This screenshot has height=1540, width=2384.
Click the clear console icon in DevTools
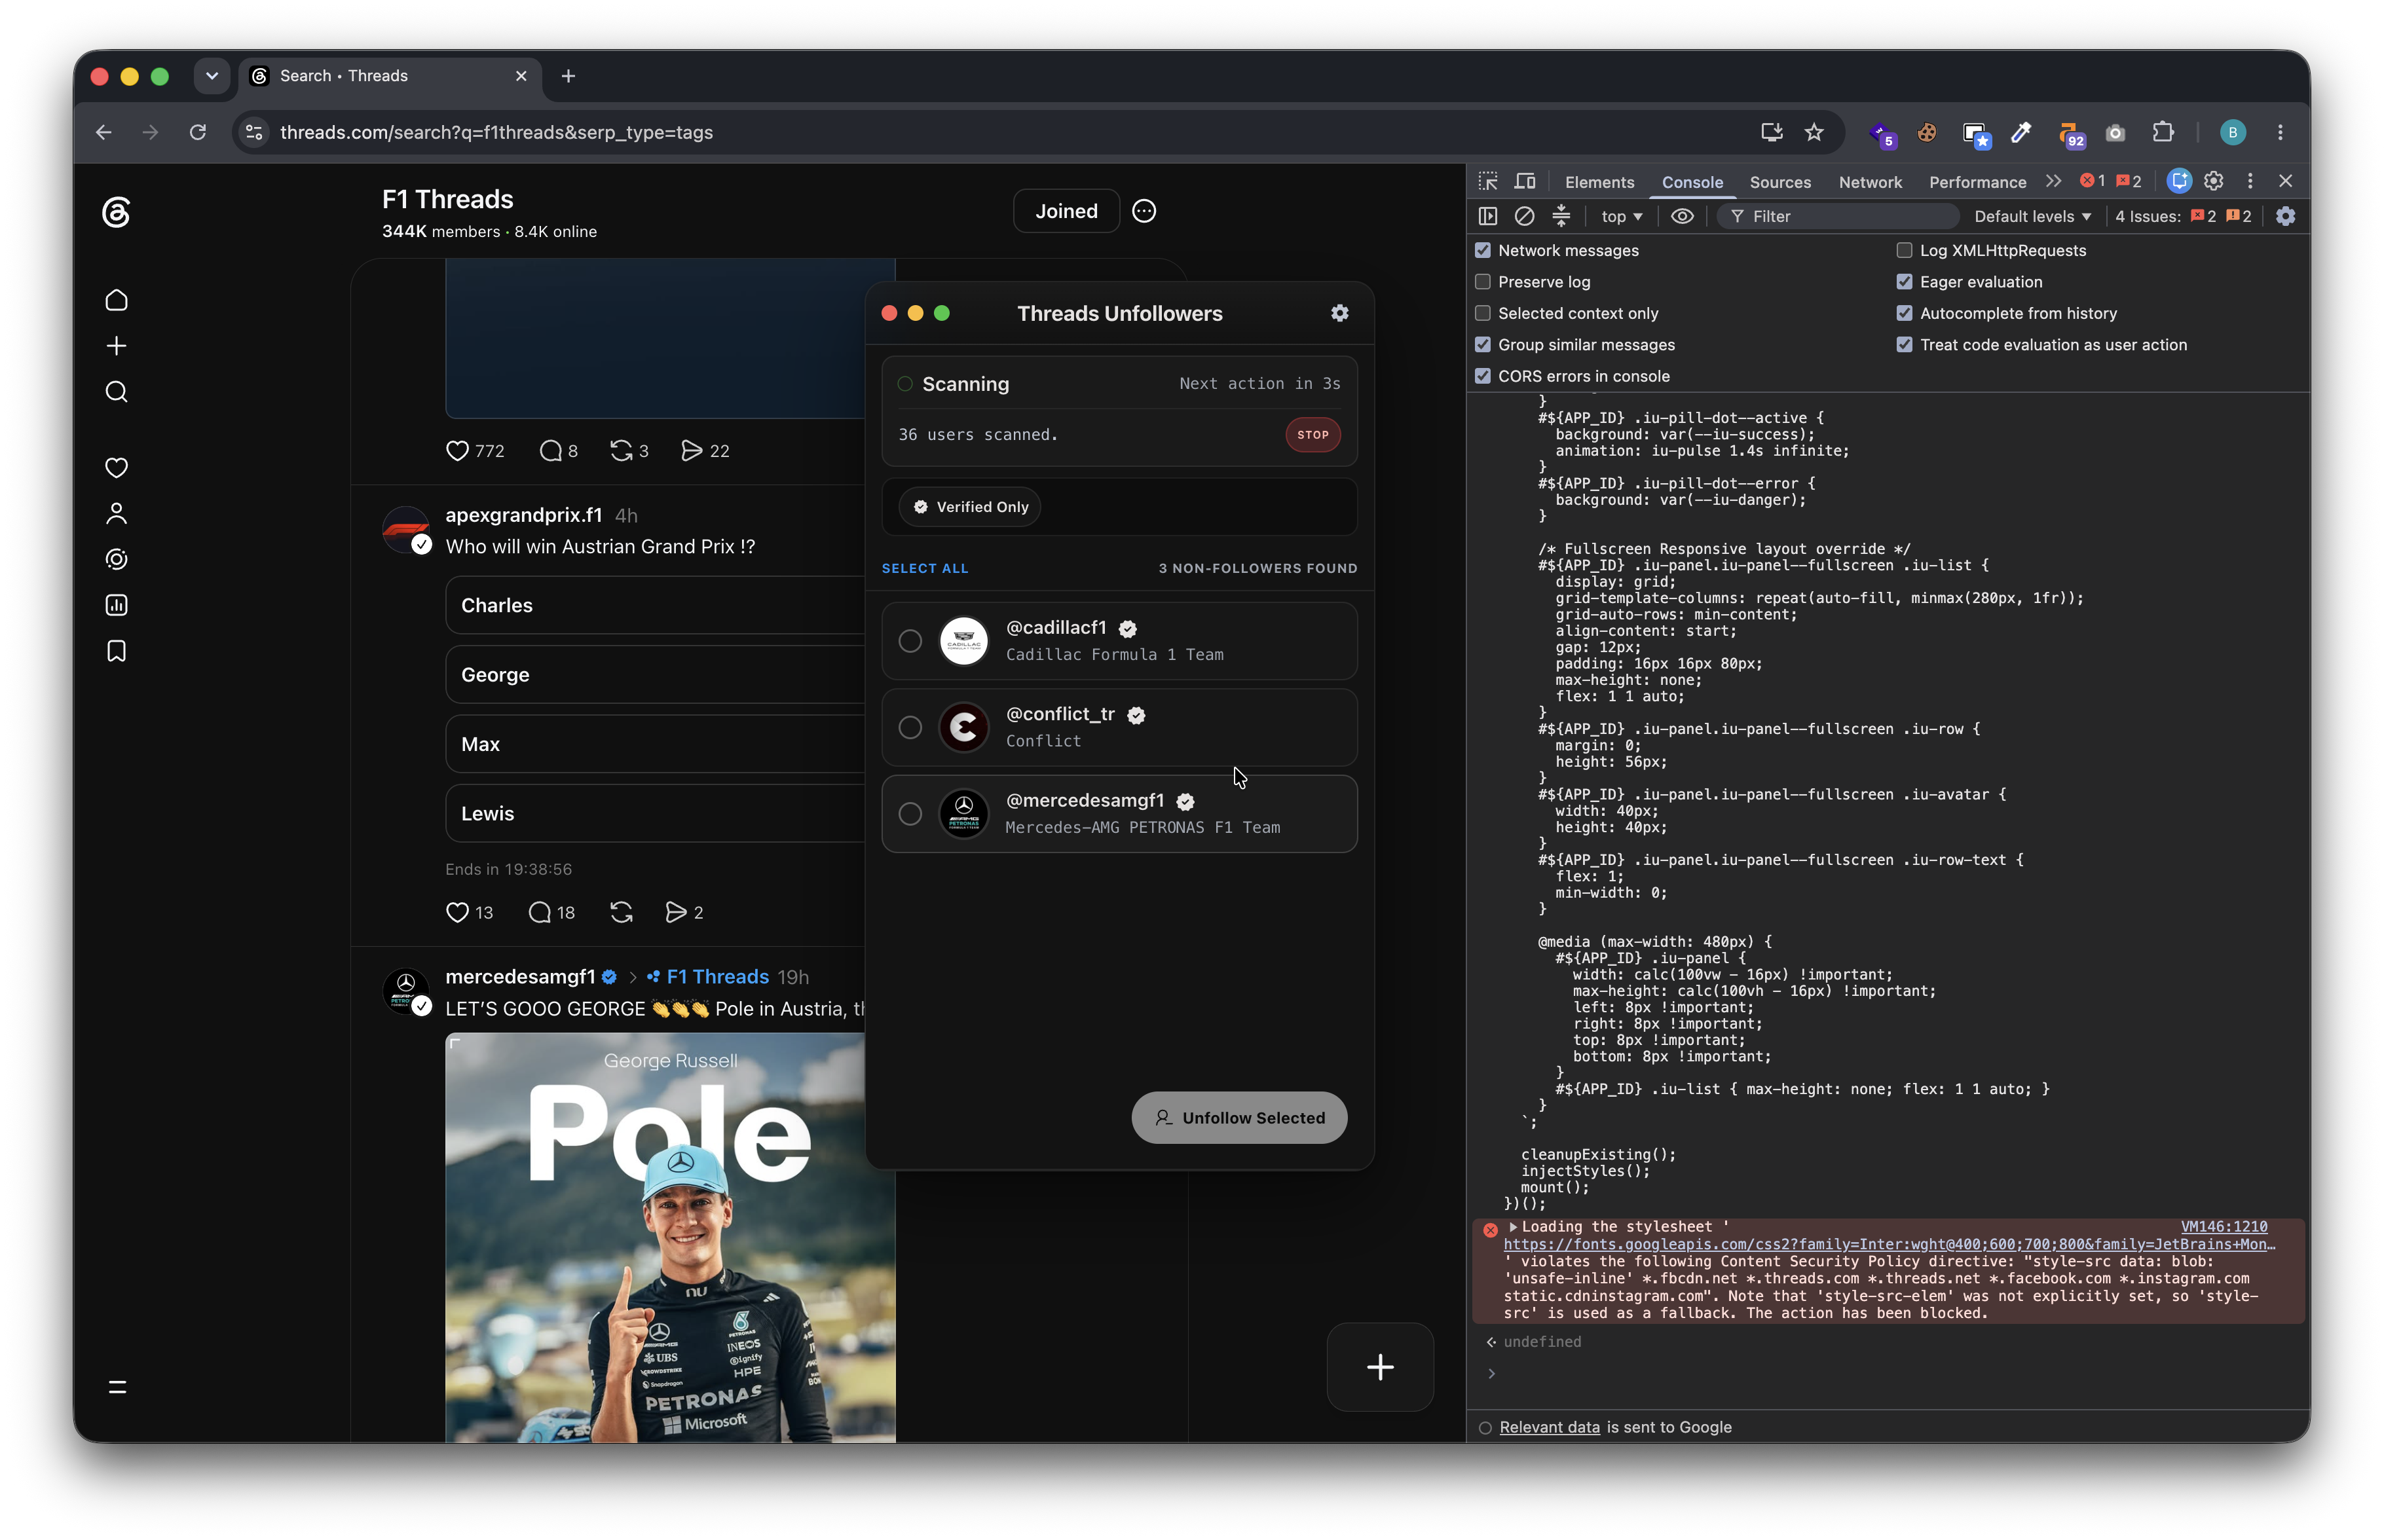click(1523, 216)
